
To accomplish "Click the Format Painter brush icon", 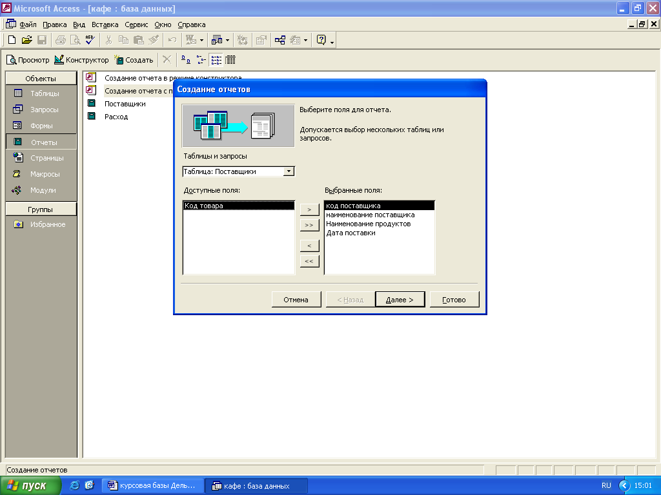I will point(154,40).
